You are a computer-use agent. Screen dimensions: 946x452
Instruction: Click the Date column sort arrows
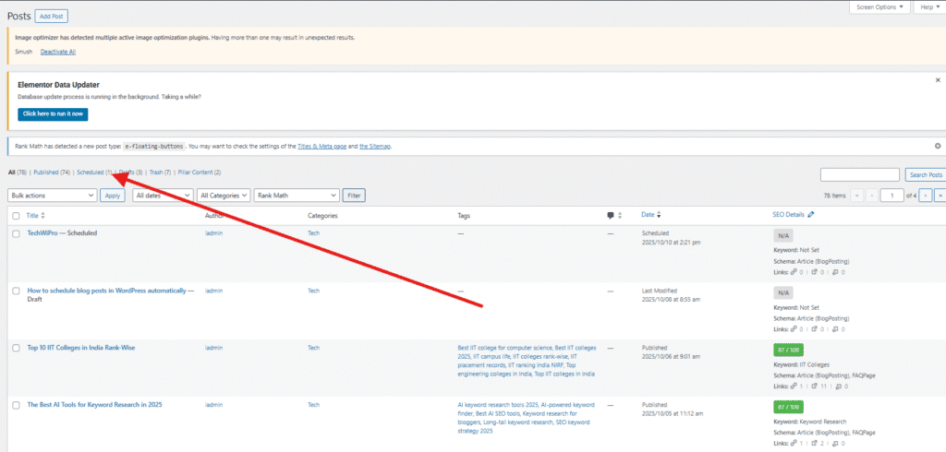click(x=661, y=215)
